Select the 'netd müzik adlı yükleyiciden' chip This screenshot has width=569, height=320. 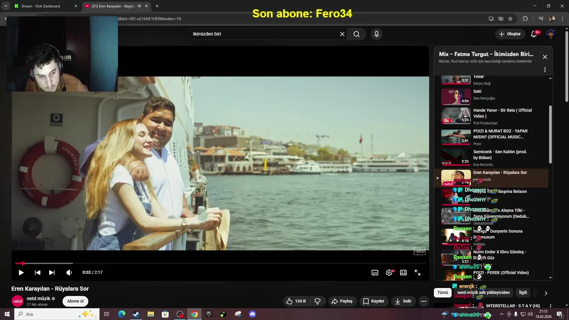(484, 292)
